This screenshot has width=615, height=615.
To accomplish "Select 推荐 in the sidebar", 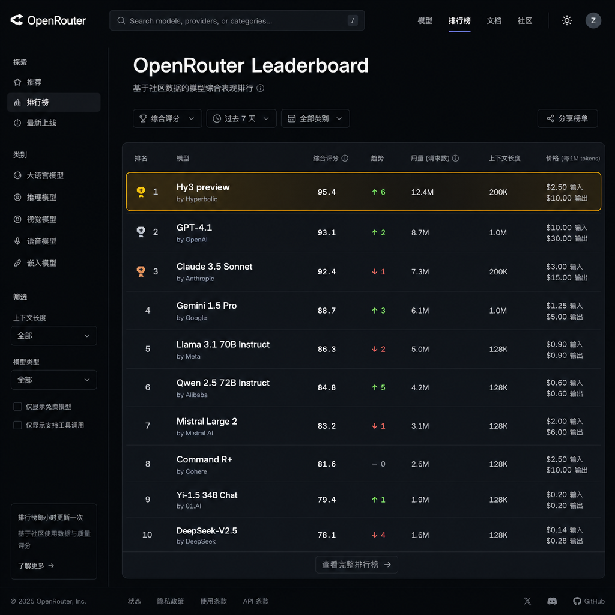I will coord(53,82).
